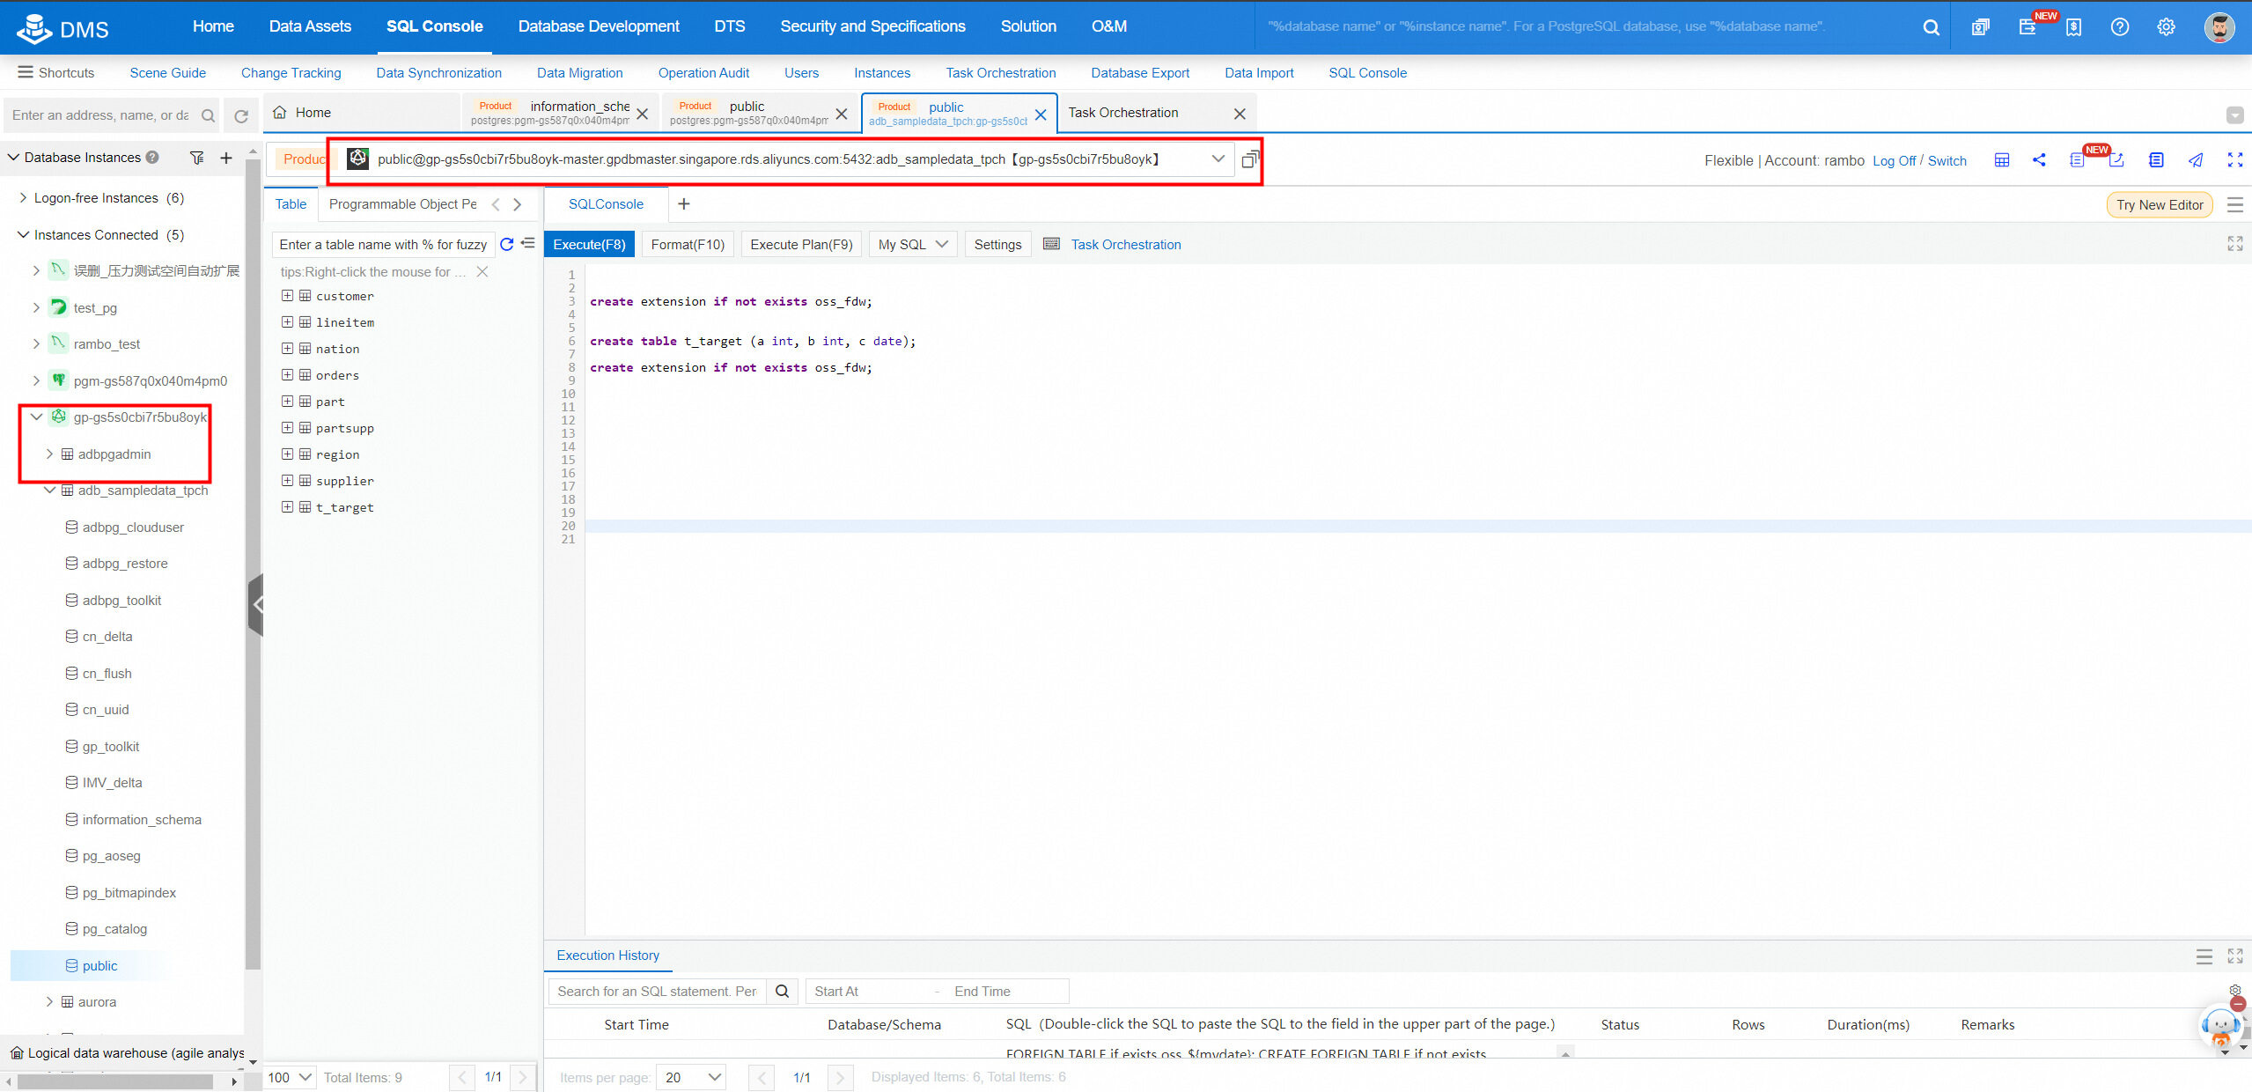Expand the t_target table node
Viewport: 2252px width, 1092px height.
coord(287,507)
